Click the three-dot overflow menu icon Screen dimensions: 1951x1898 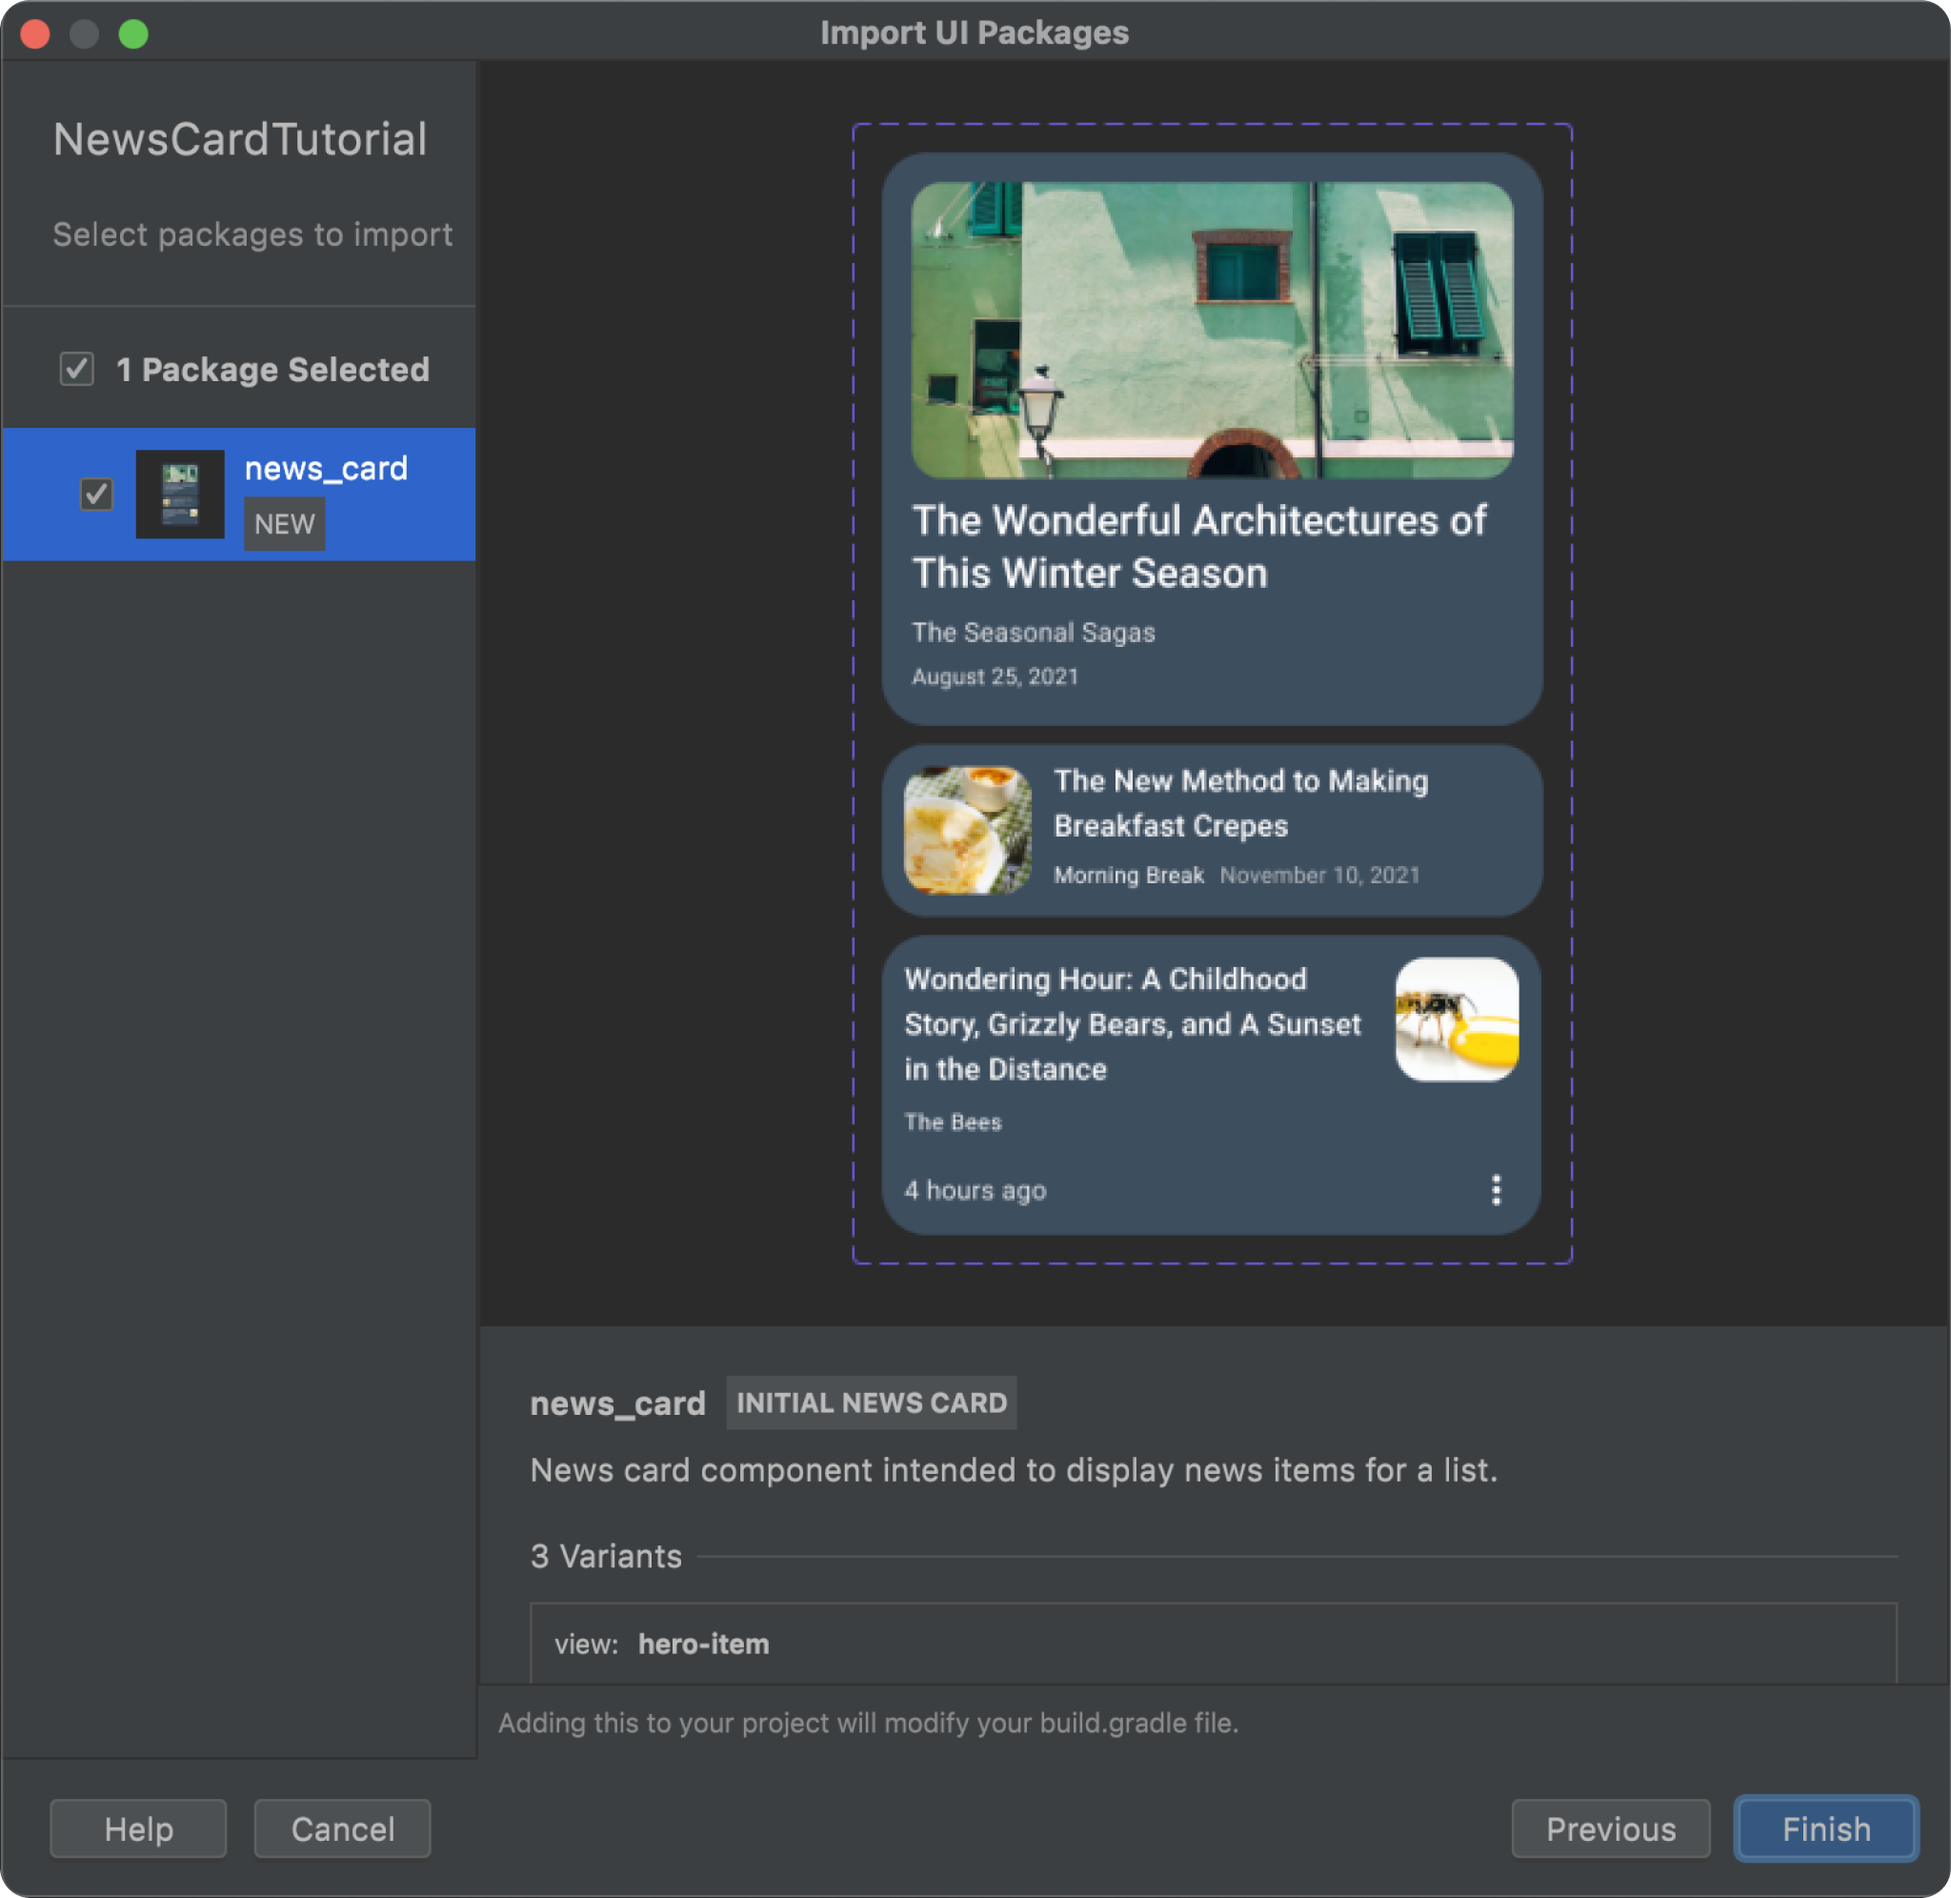coord(1497,1190)
